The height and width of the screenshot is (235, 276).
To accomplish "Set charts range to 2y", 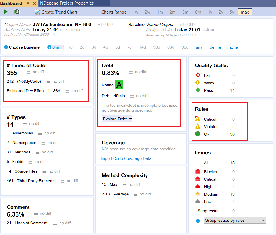I will (x=221, y=12).
